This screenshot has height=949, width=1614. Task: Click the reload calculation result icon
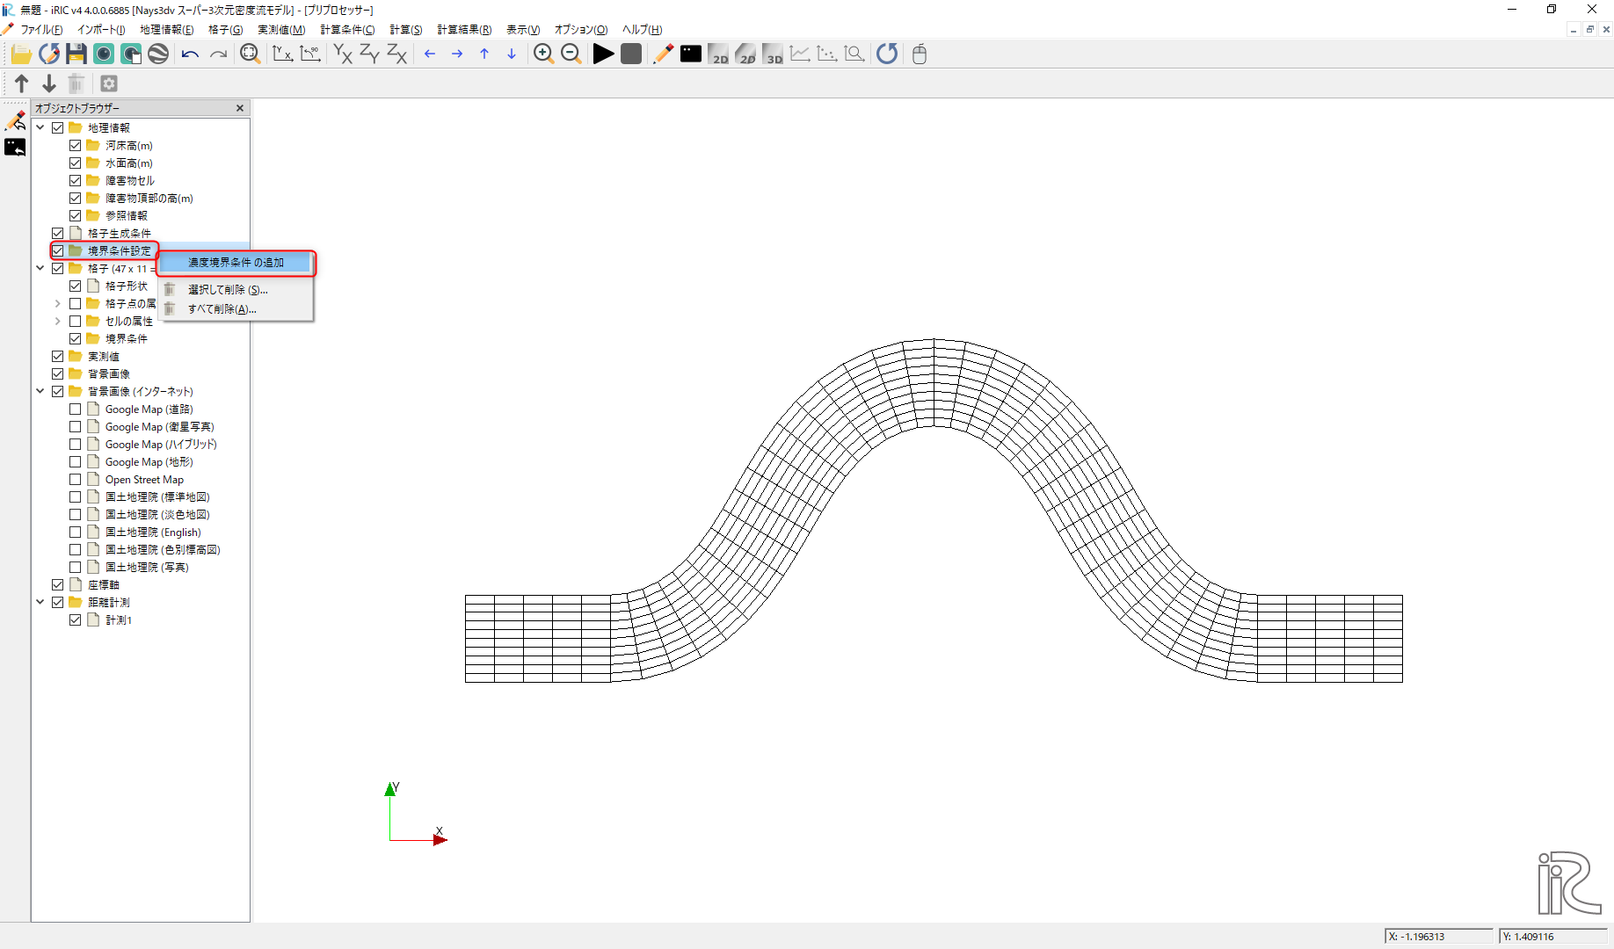tap(887, 54)
